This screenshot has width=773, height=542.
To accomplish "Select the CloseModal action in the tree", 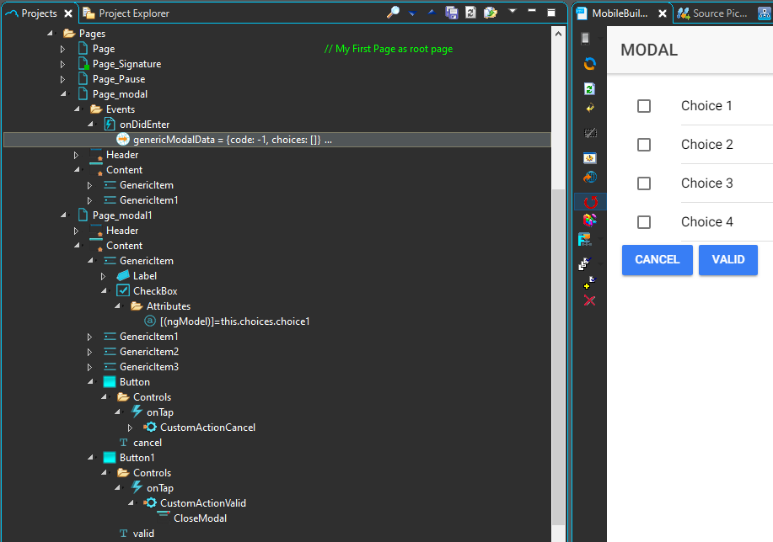I will point(199,518).
